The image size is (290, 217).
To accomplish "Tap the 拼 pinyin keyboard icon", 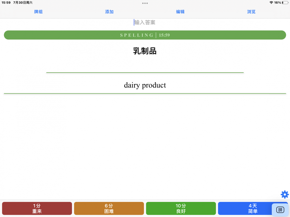I will pyautogui.click(x=280, y=210).
